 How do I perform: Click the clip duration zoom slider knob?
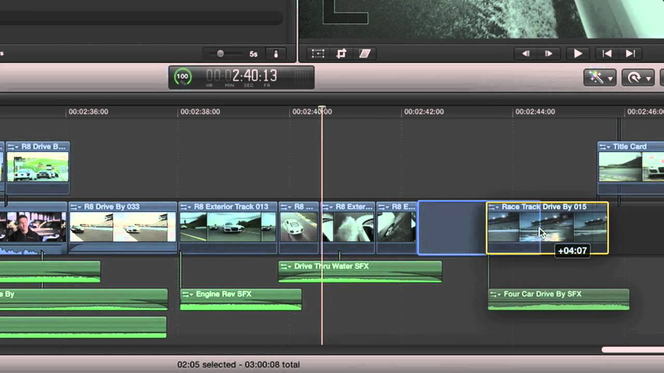(220, 53)
